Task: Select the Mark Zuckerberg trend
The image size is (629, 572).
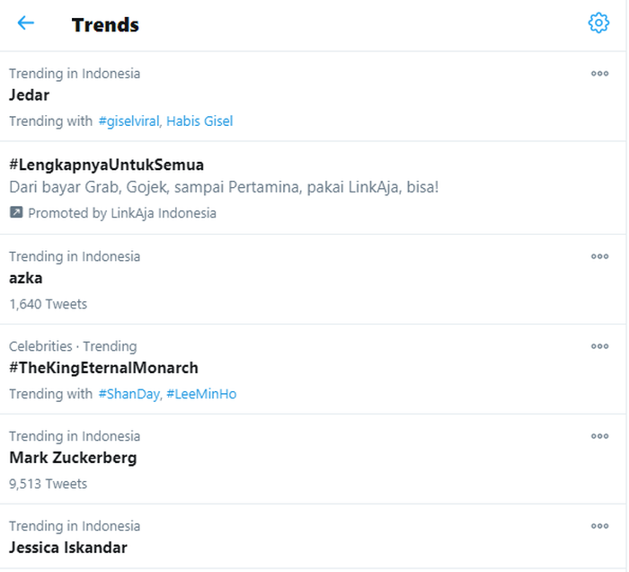Action: pyautogui.click(x=73, y=458)
